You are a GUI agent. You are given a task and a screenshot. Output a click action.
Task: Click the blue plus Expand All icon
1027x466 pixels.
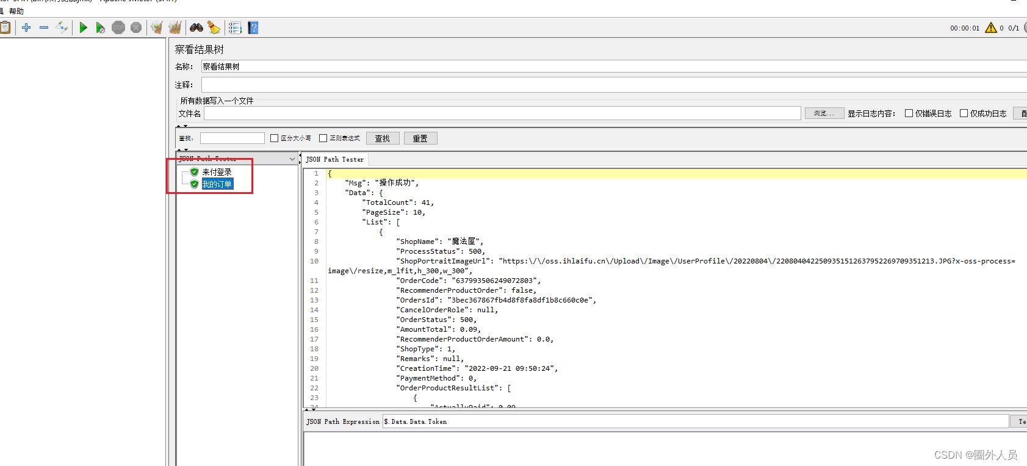tap(26, 27)
